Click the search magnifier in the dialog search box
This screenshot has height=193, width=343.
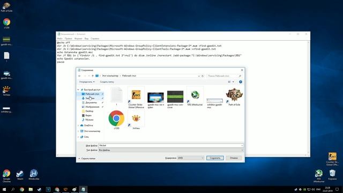click(240, 76)
